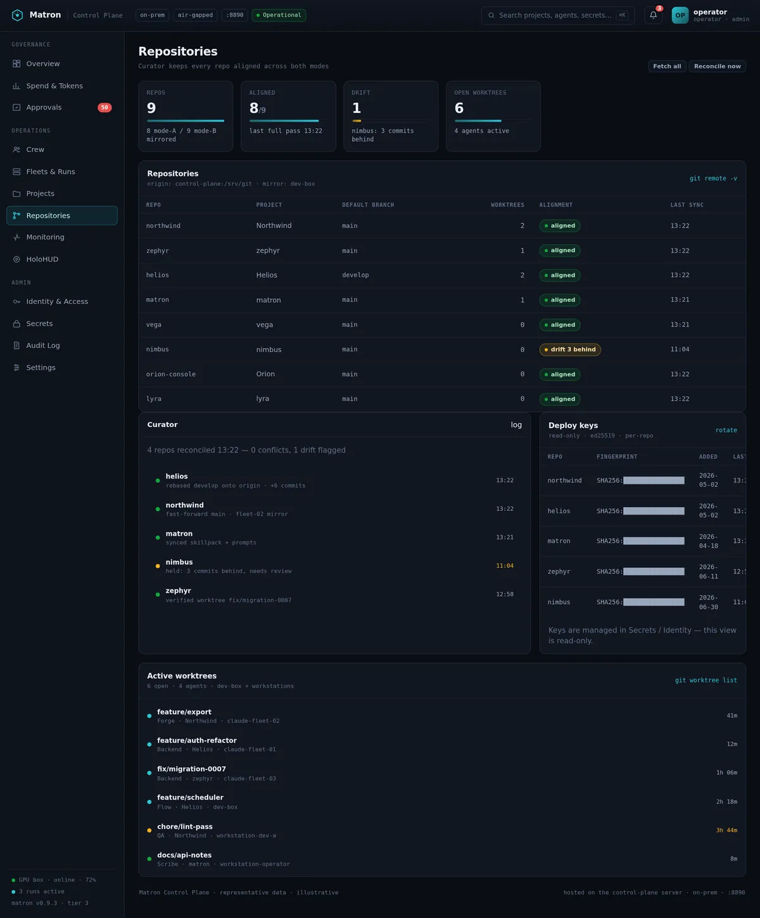Click the Audit Log document icon
The width and height of the screenshot is (760, 918).
[16, 346]
